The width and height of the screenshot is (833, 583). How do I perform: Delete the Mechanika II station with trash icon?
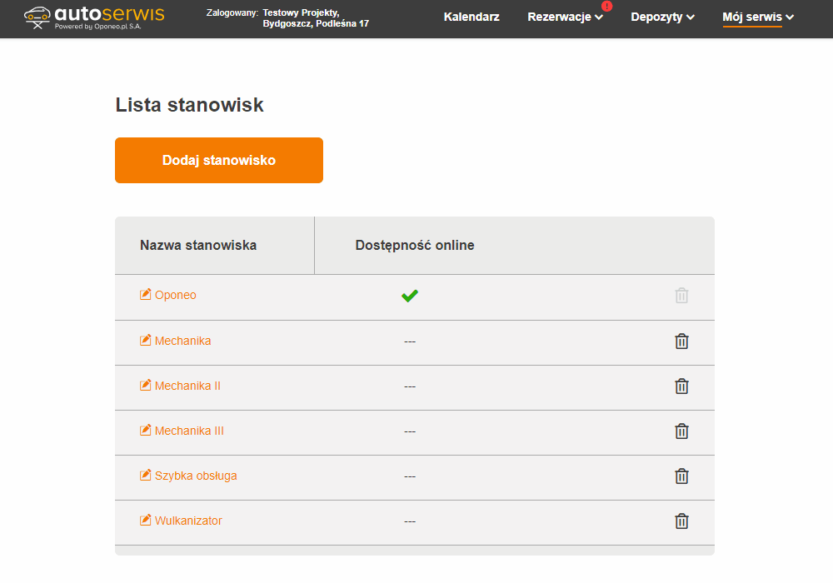click(681, 386)
